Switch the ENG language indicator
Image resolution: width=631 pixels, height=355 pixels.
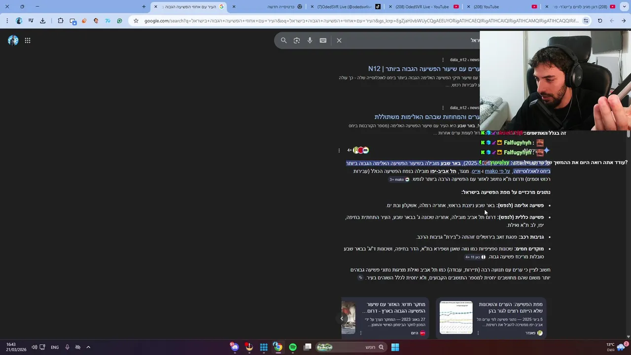coord(55,347)
